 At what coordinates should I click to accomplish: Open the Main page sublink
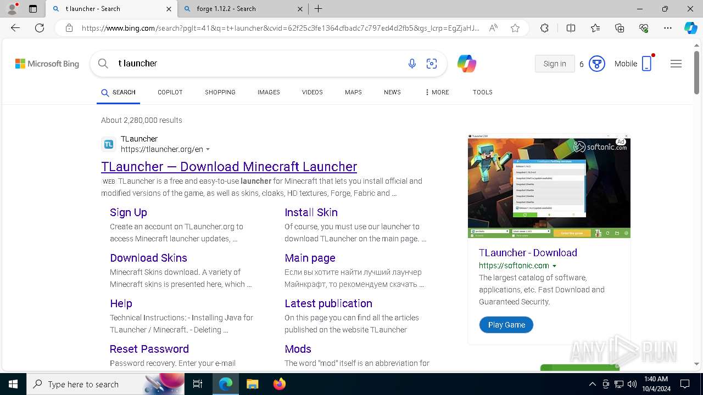pos(310,258)
